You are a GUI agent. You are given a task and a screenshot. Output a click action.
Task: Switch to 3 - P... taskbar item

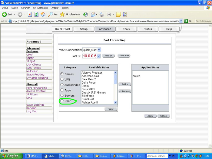pos(136,156)
